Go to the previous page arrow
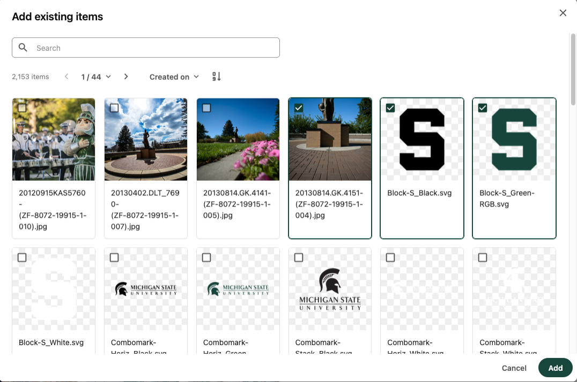This screenshot has height=382, width=577. 66,77
